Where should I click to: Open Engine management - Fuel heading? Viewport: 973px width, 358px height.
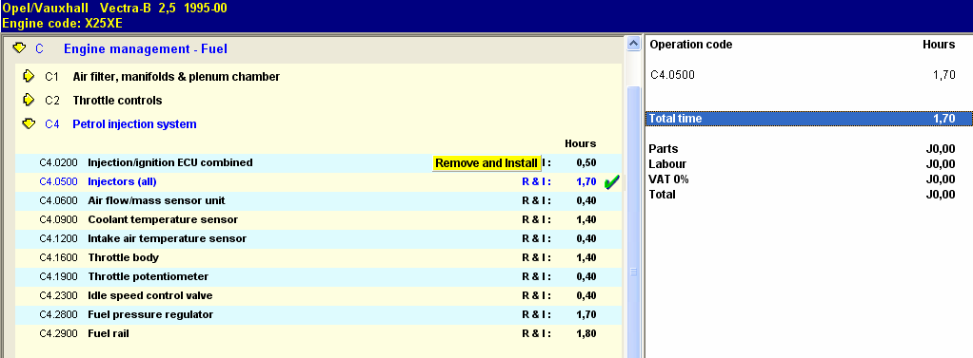146,49
